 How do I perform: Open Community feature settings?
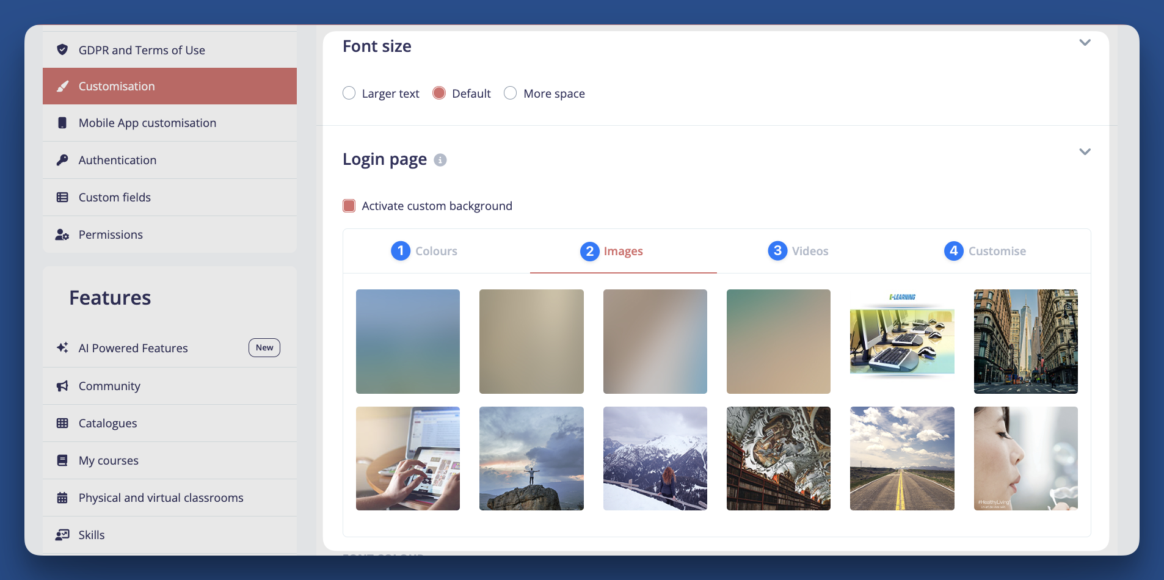click(170, 386)
